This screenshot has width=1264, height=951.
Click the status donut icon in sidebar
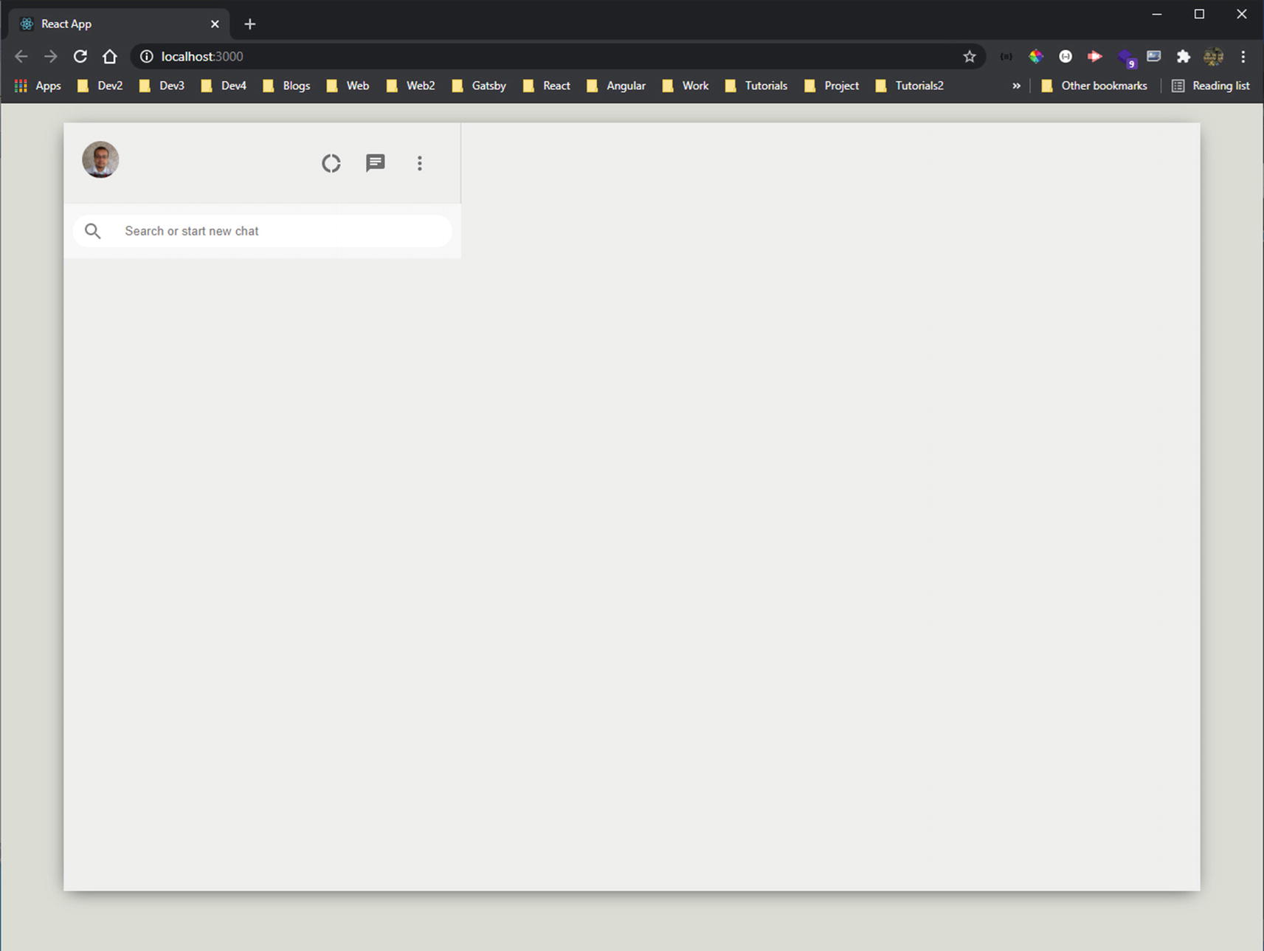(331, 163)
